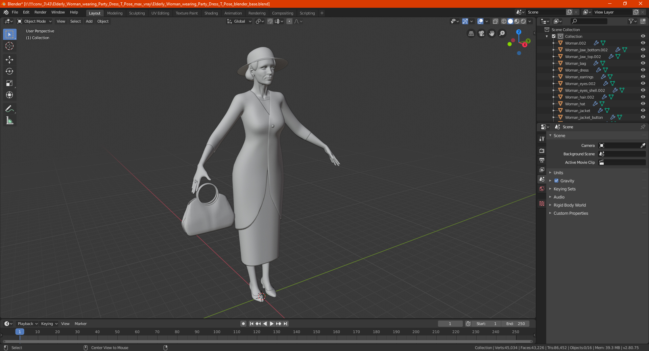Click the End frame field

(x=515, y=324)
